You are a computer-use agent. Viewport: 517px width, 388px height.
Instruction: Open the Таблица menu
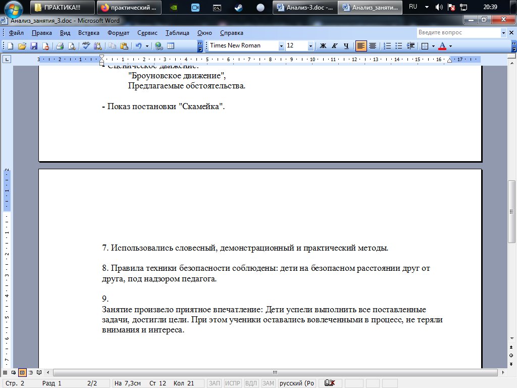coord(177,33)
